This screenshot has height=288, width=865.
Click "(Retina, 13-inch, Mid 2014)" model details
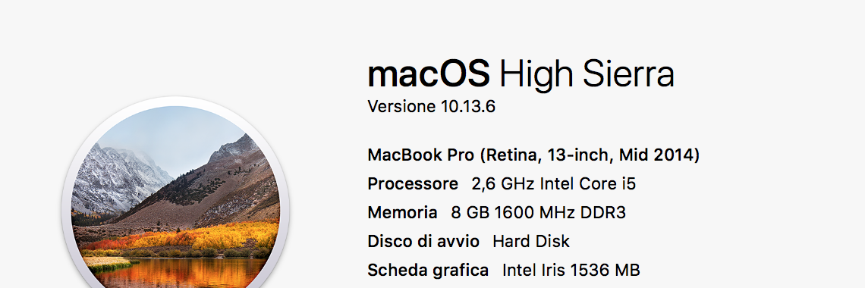pos(590,155)
